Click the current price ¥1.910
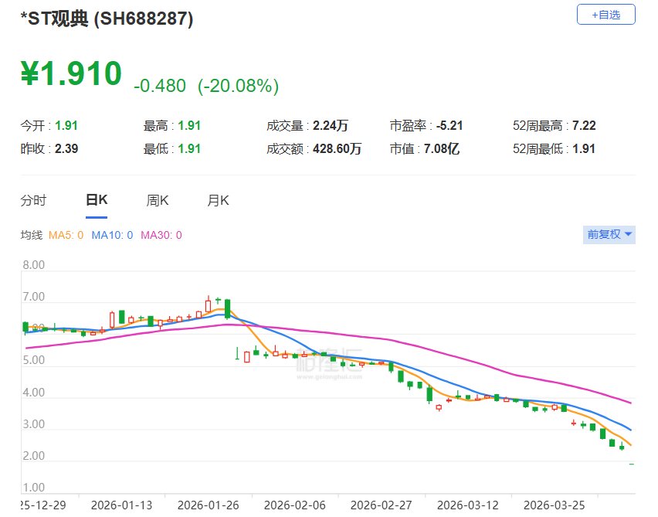Image resolution: width=658 pixels, height=517 pixels. pyautogui.click(x=71, y=73)
